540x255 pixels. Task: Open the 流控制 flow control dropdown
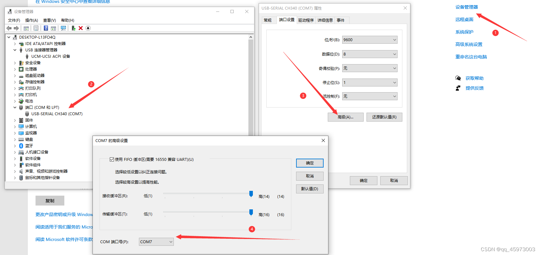(370, 96)
